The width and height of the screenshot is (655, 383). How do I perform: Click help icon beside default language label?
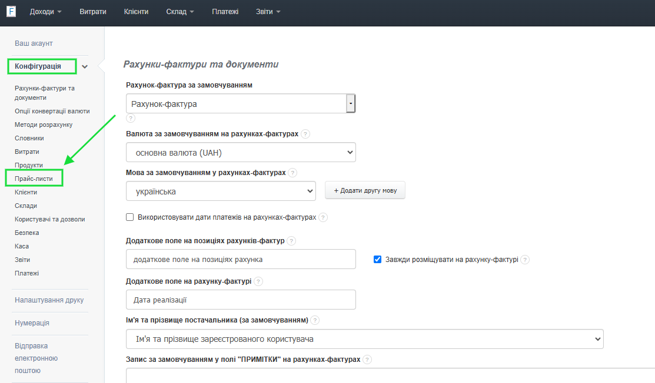pyautogui.click(x=292, y=173)
